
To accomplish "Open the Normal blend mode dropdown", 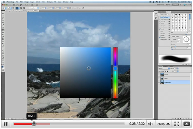I will [x=164, y=68].
